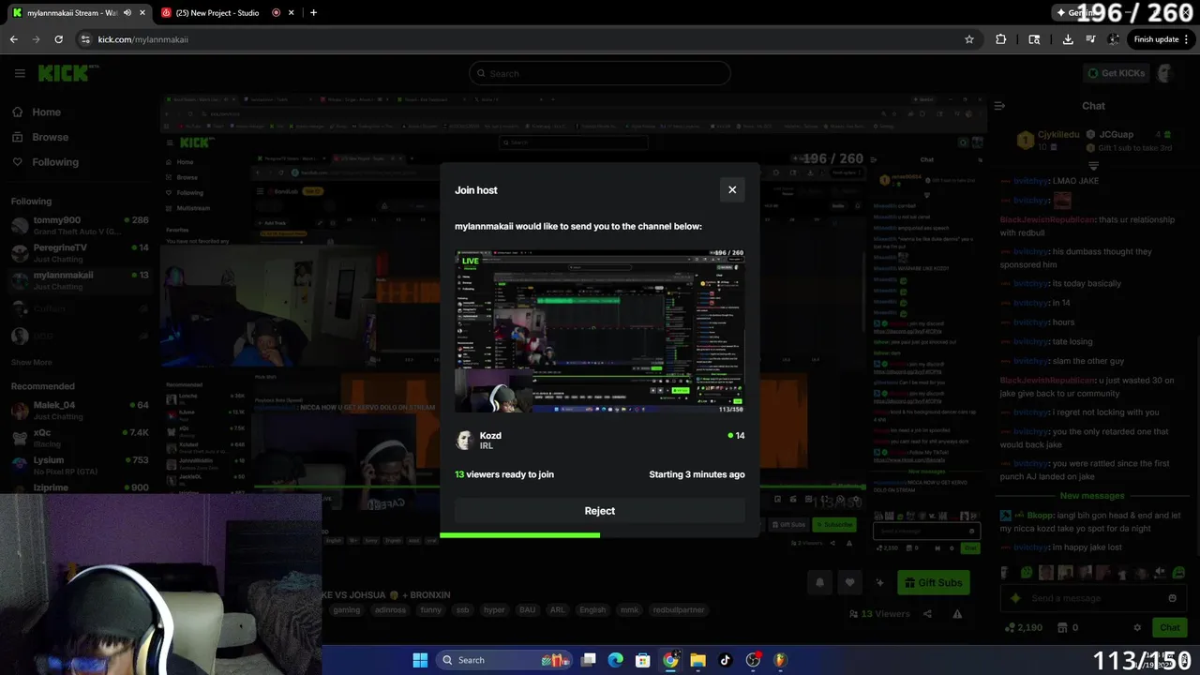
Task: Select mylannmakaii in following list
Action: pos(80,280)
